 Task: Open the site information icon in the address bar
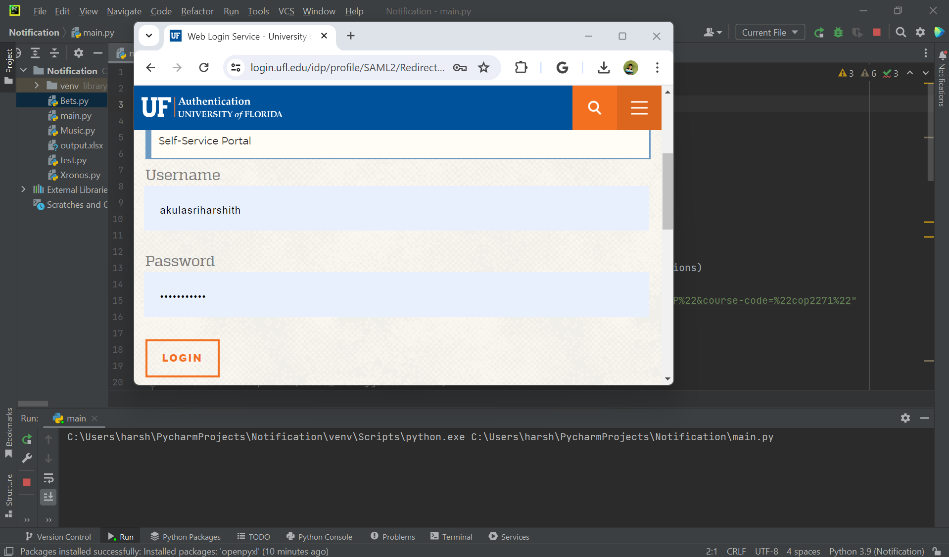point(236,68)
